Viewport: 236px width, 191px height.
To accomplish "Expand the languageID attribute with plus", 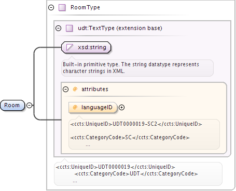I will [122, 107].
